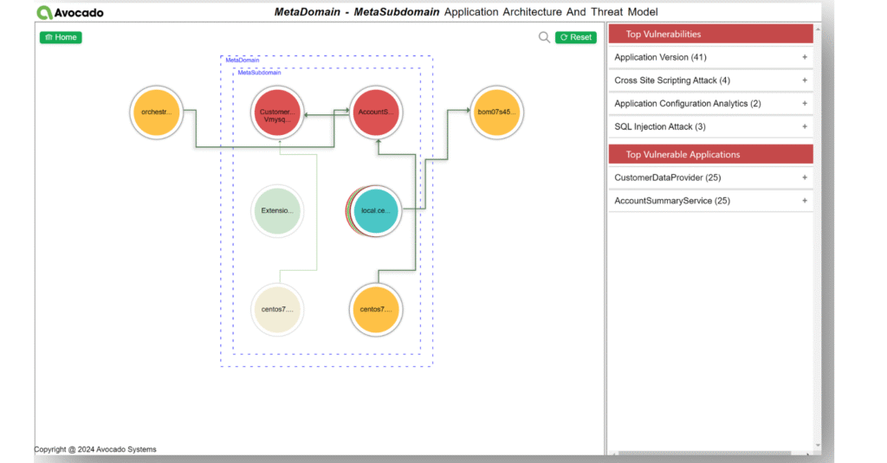Select the orange orchestr... node
Screen dimensions: 887x463
(157, 112)
